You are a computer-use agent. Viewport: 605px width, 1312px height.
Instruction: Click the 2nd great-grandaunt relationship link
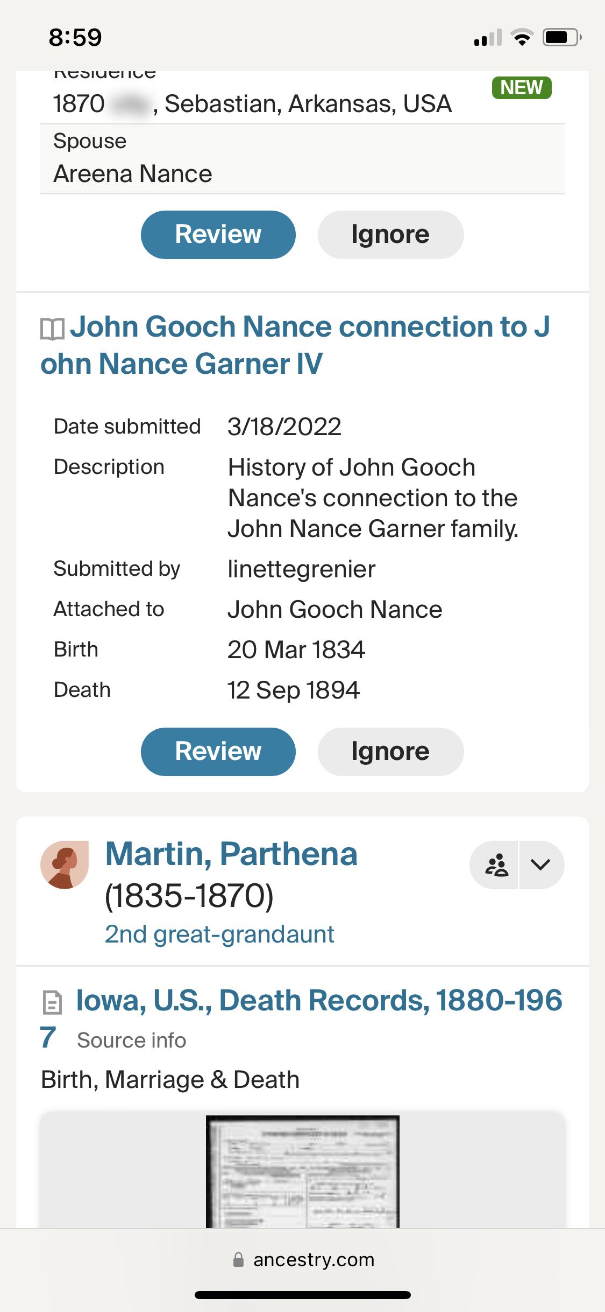219,934
